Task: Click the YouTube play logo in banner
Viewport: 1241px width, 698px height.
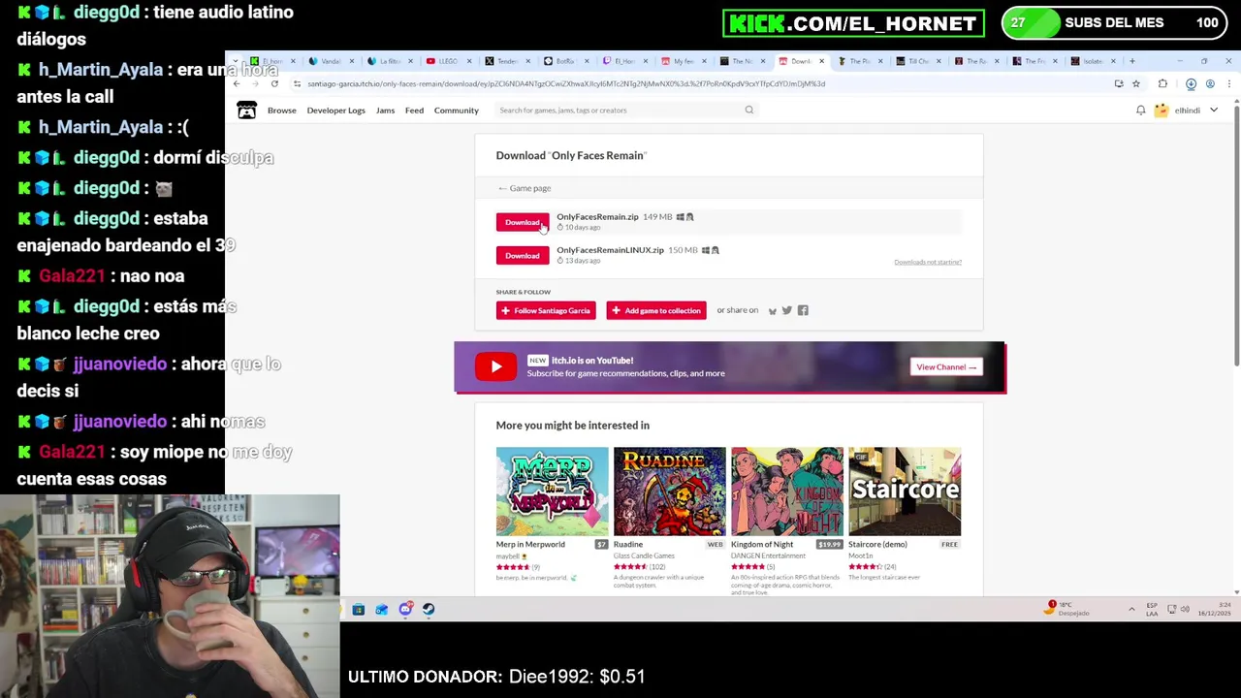Action: [x=495, y=366]
